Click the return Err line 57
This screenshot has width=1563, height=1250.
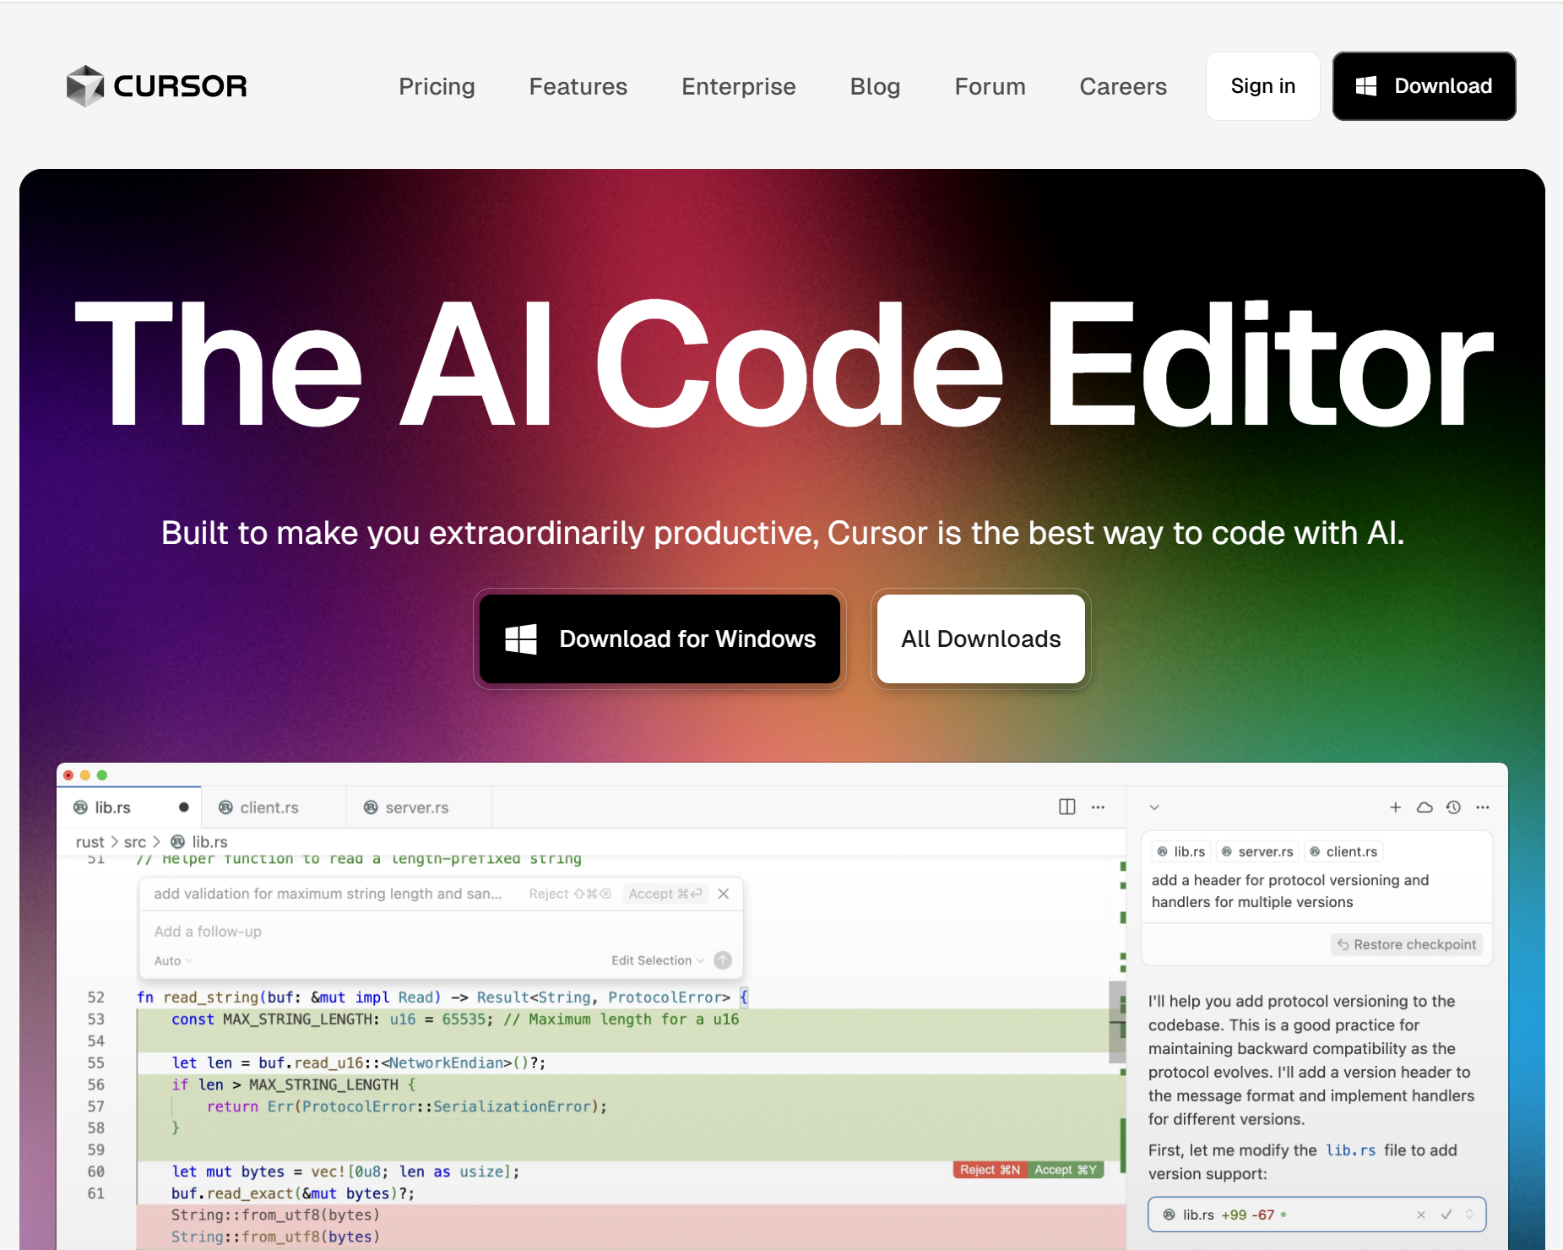coord(407,1106)
